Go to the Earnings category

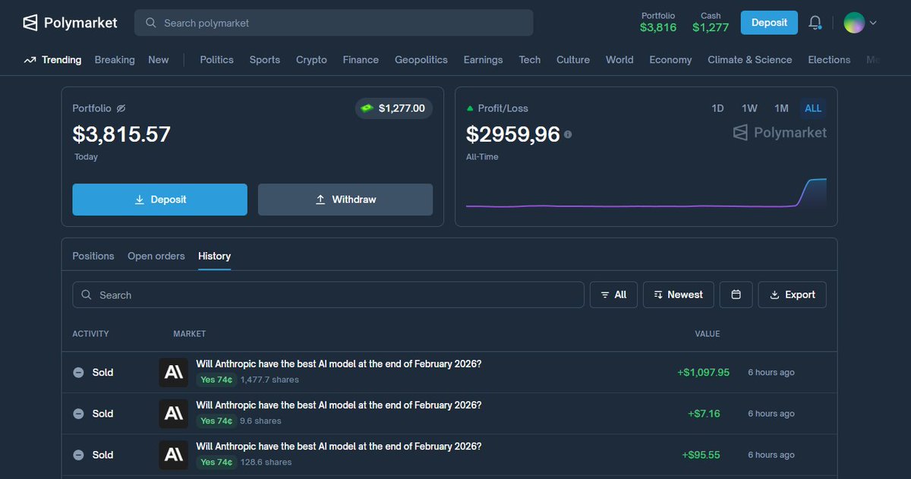(x=483, y=60)
